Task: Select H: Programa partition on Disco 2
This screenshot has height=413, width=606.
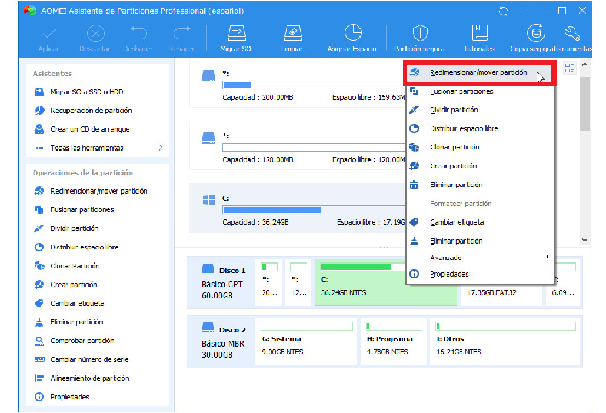Action: click(x=393, y=341)
